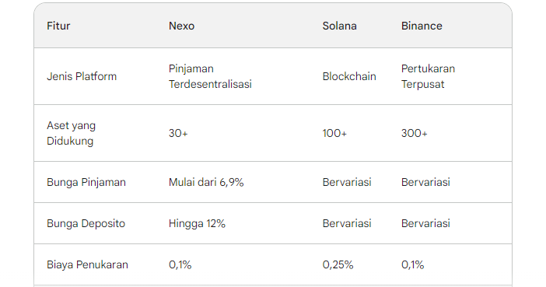The width and height of the screenshot is (546, 287).
Task: Select the Pinjaman Terdesentralisasi cell
Action: [x=210, y=76]
